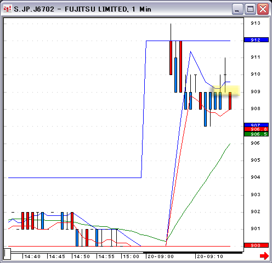
Task: Click the 14:50 time axis label
Action: coord(82,256)
